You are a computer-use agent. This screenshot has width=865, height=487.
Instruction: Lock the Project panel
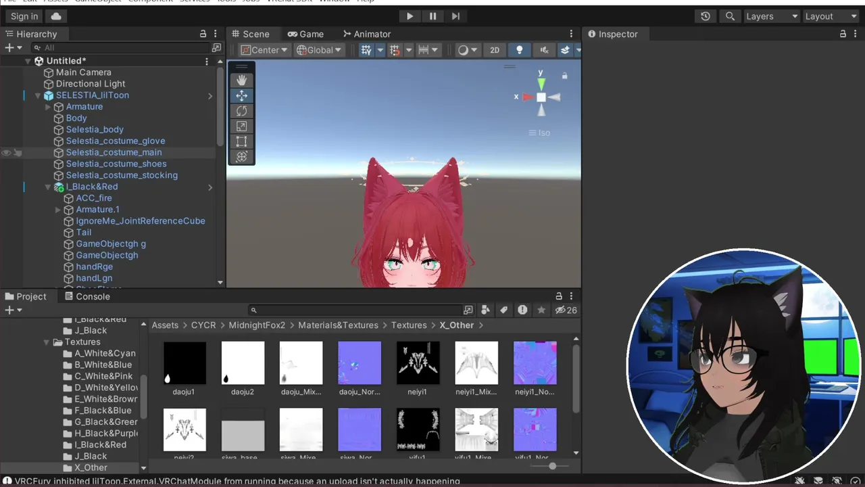pos(559,296)
